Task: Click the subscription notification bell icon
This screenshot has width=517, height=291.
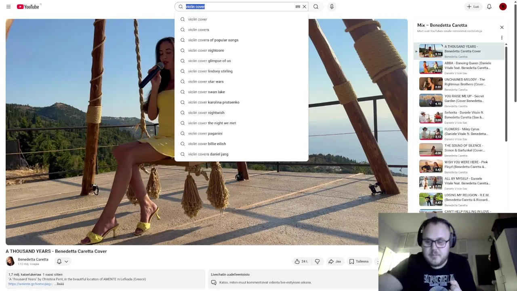Action: point(59,261)
